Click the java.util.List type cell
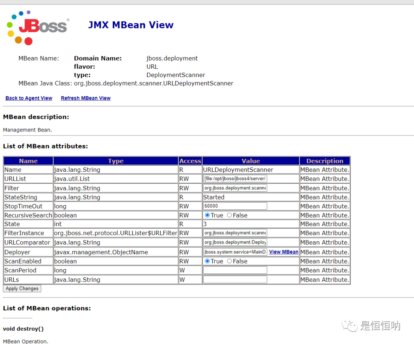Viewport: 414px width, 344px height. click(x=116, y=179)
